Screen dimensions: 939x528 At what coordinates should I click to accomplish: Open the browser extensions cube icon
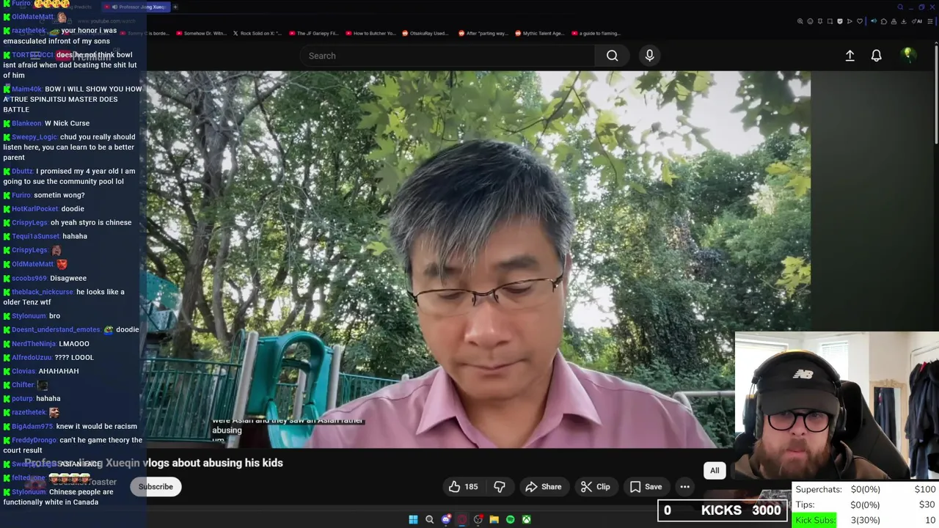pyautogui.click(x=884, y=21)
